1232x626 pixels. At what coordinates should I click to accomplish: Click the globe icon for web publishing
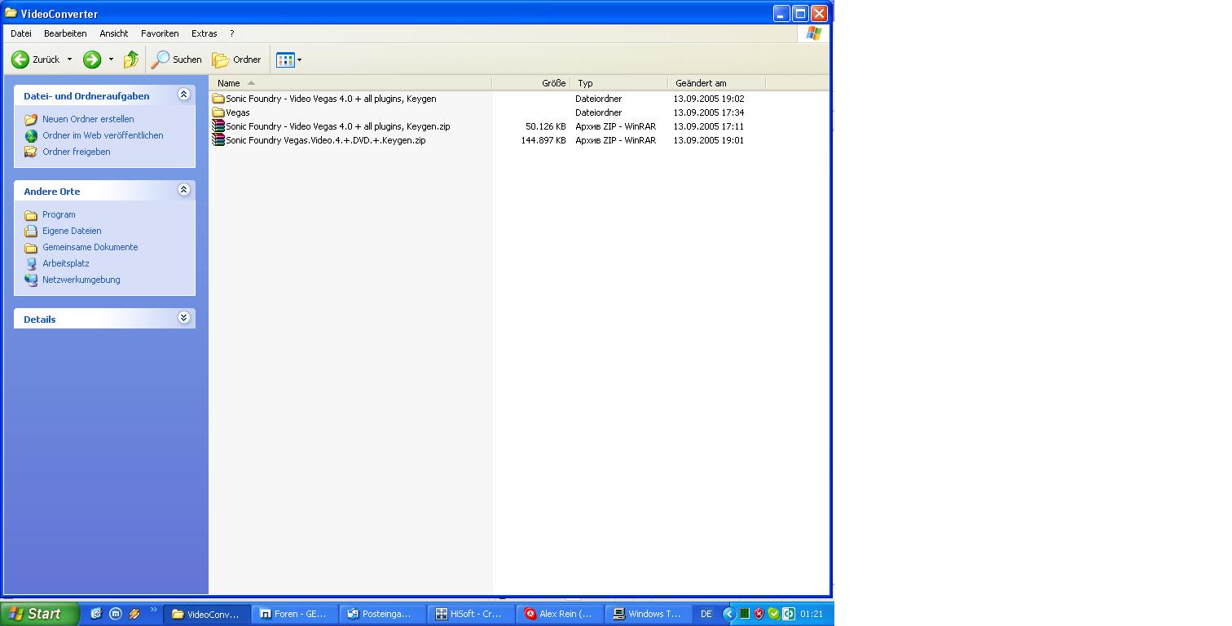pos(31,135)
